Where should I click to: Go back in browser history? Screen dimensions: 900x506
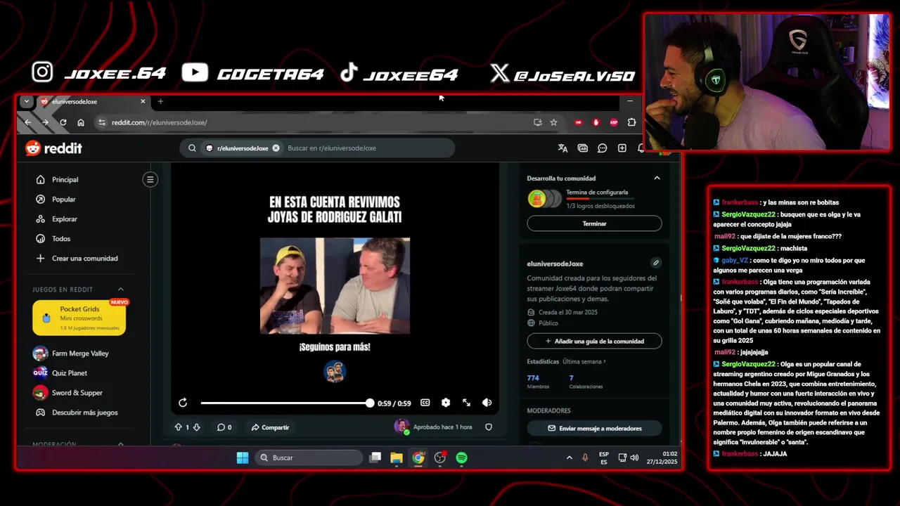tap(27, 122)
